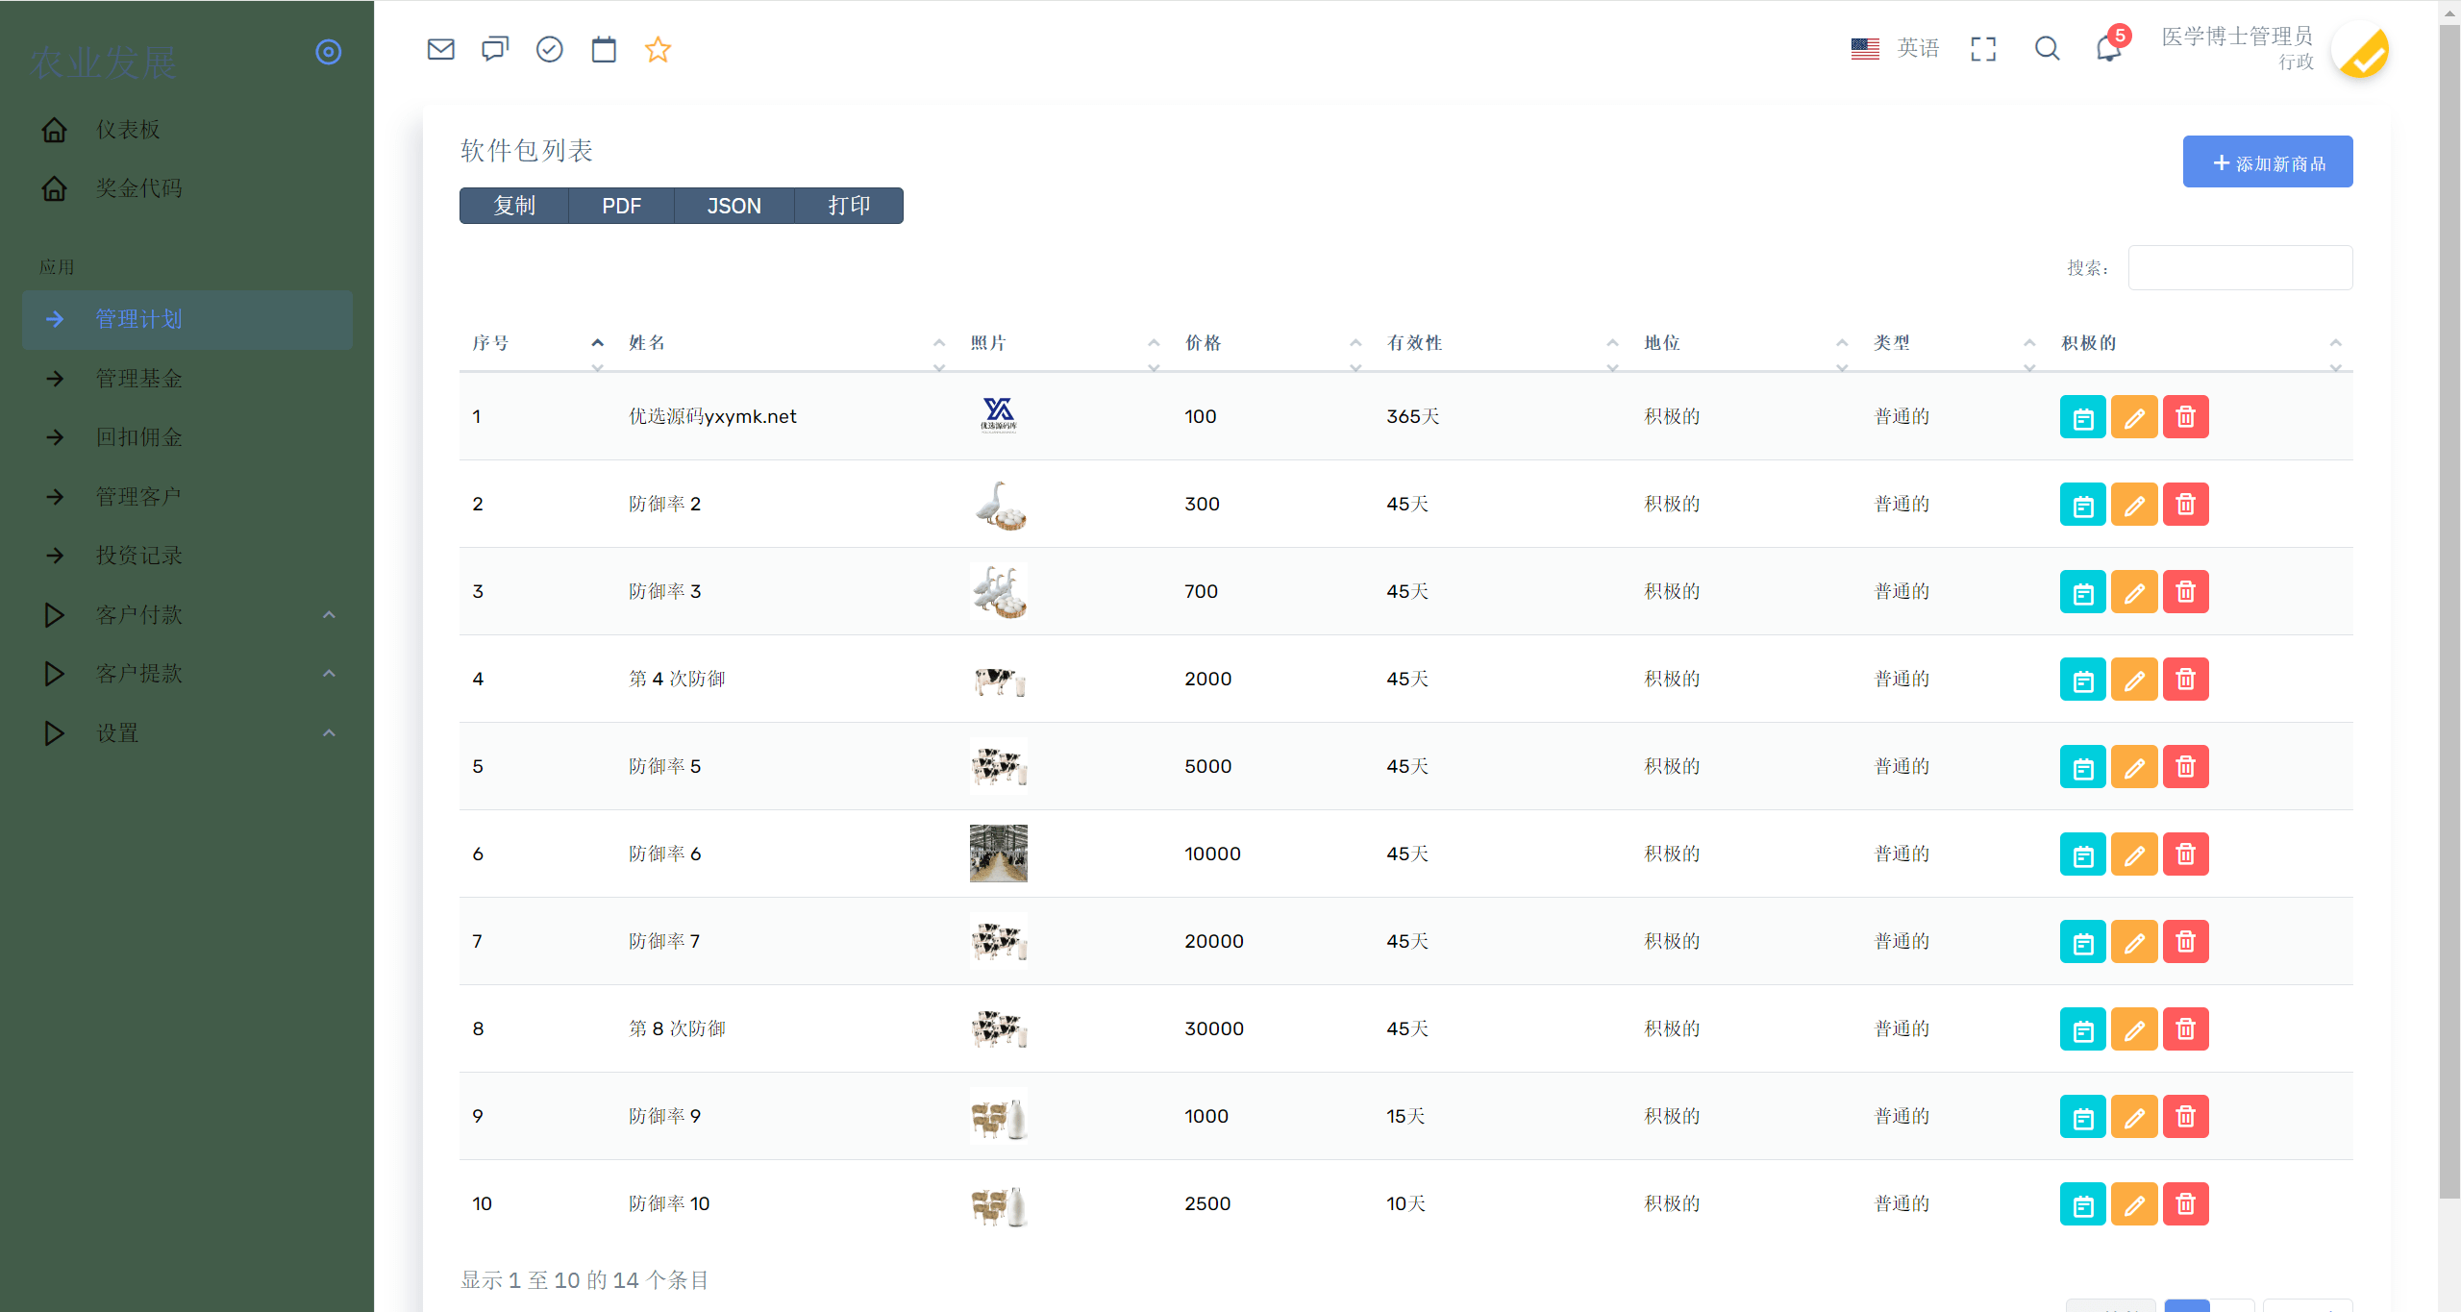Viewport: 2461px width, 1312px height.
Task: Go to 管理客户 sidebar item
Action: (x=187, y=497)
